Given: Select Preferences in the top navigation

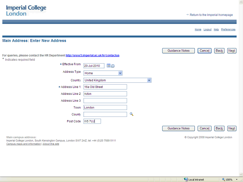Looking at the screenshot, I should click(x=228, y=29).
